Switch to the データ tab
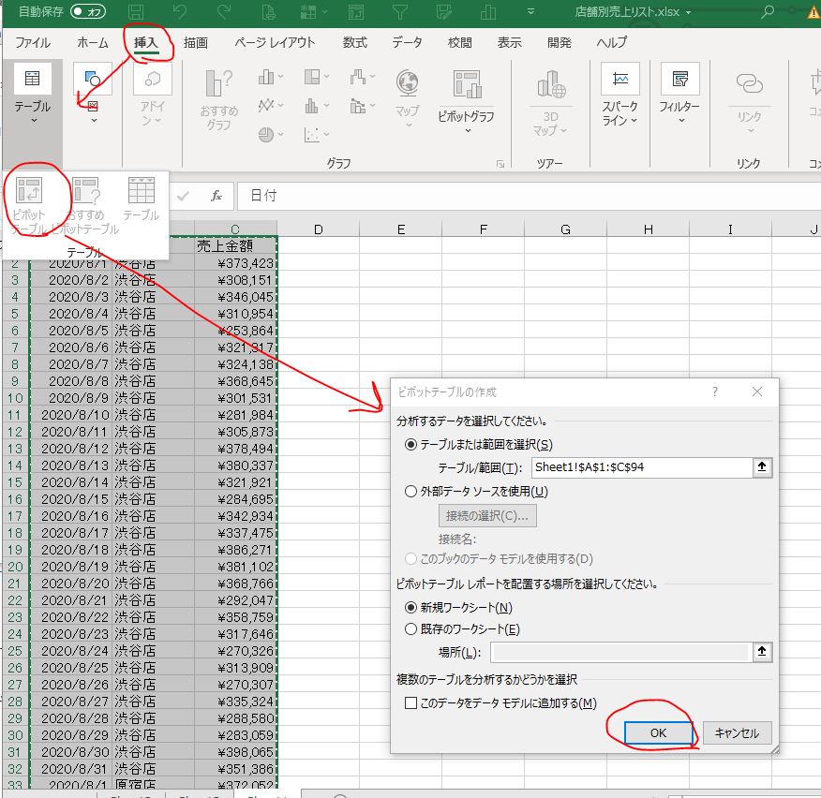Screen dimensions: 821x798 point(407,42)
